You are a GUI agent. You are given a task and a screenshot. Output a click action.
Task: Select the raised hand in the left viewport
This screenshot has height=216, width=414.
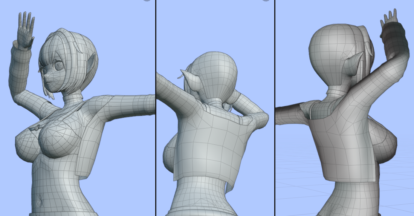pos(26,31)
